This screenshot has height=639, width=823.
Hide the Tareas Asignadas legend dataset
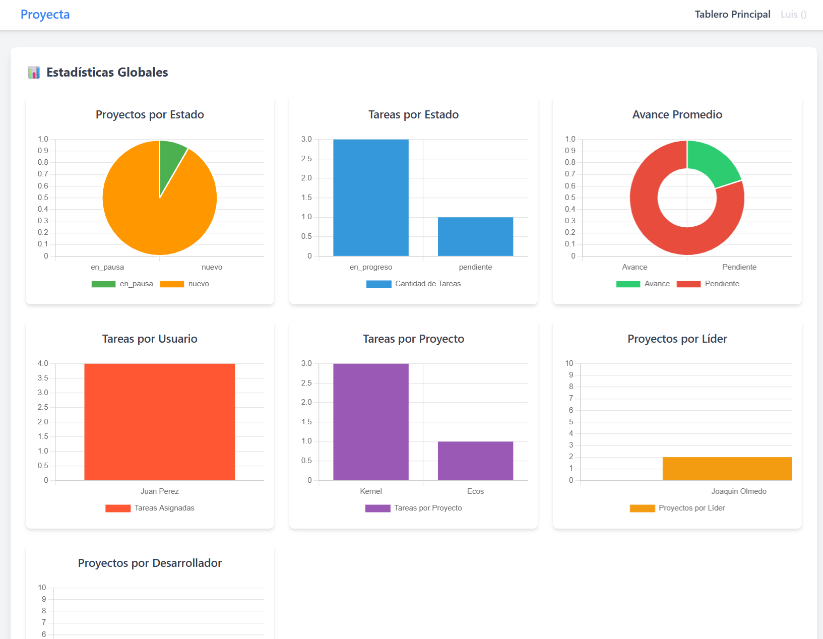[x=118, y=508]
